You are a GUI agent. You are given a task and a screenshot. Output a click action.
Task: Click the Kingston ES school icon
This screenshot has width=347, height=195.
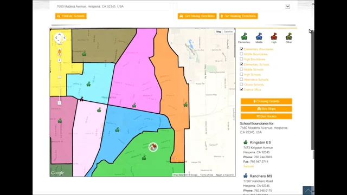tap(246, 142)
